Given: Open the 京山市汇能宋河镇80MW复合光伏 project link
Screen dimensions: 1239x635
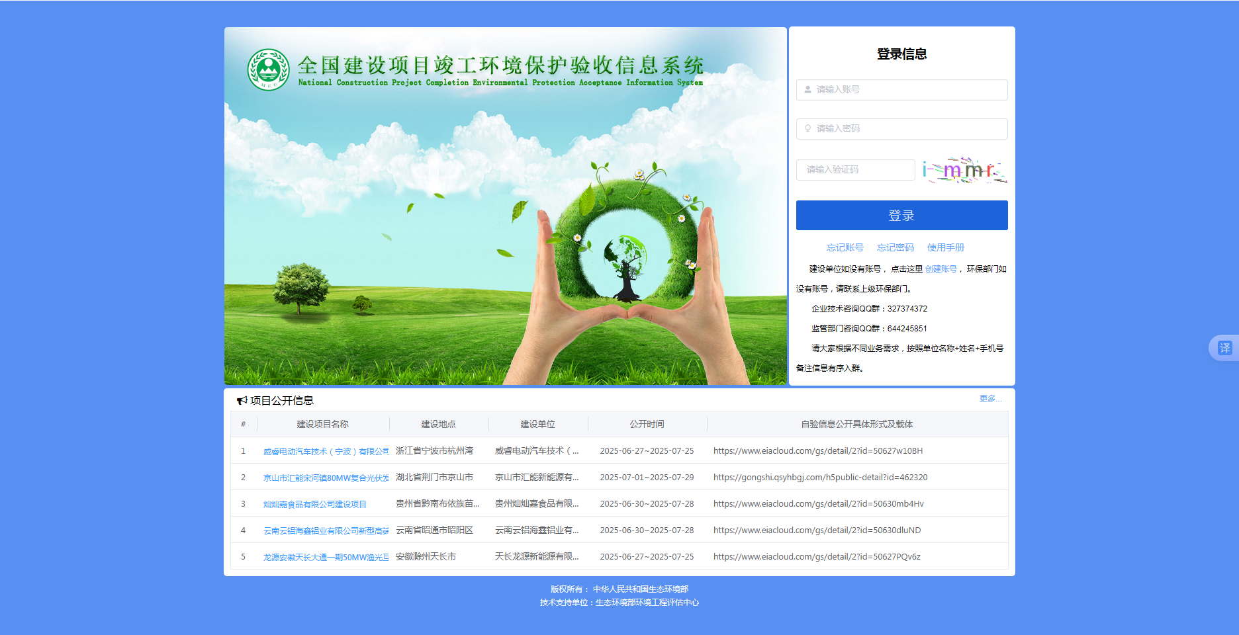Looking at the screenshot, I should coord(327,477).
